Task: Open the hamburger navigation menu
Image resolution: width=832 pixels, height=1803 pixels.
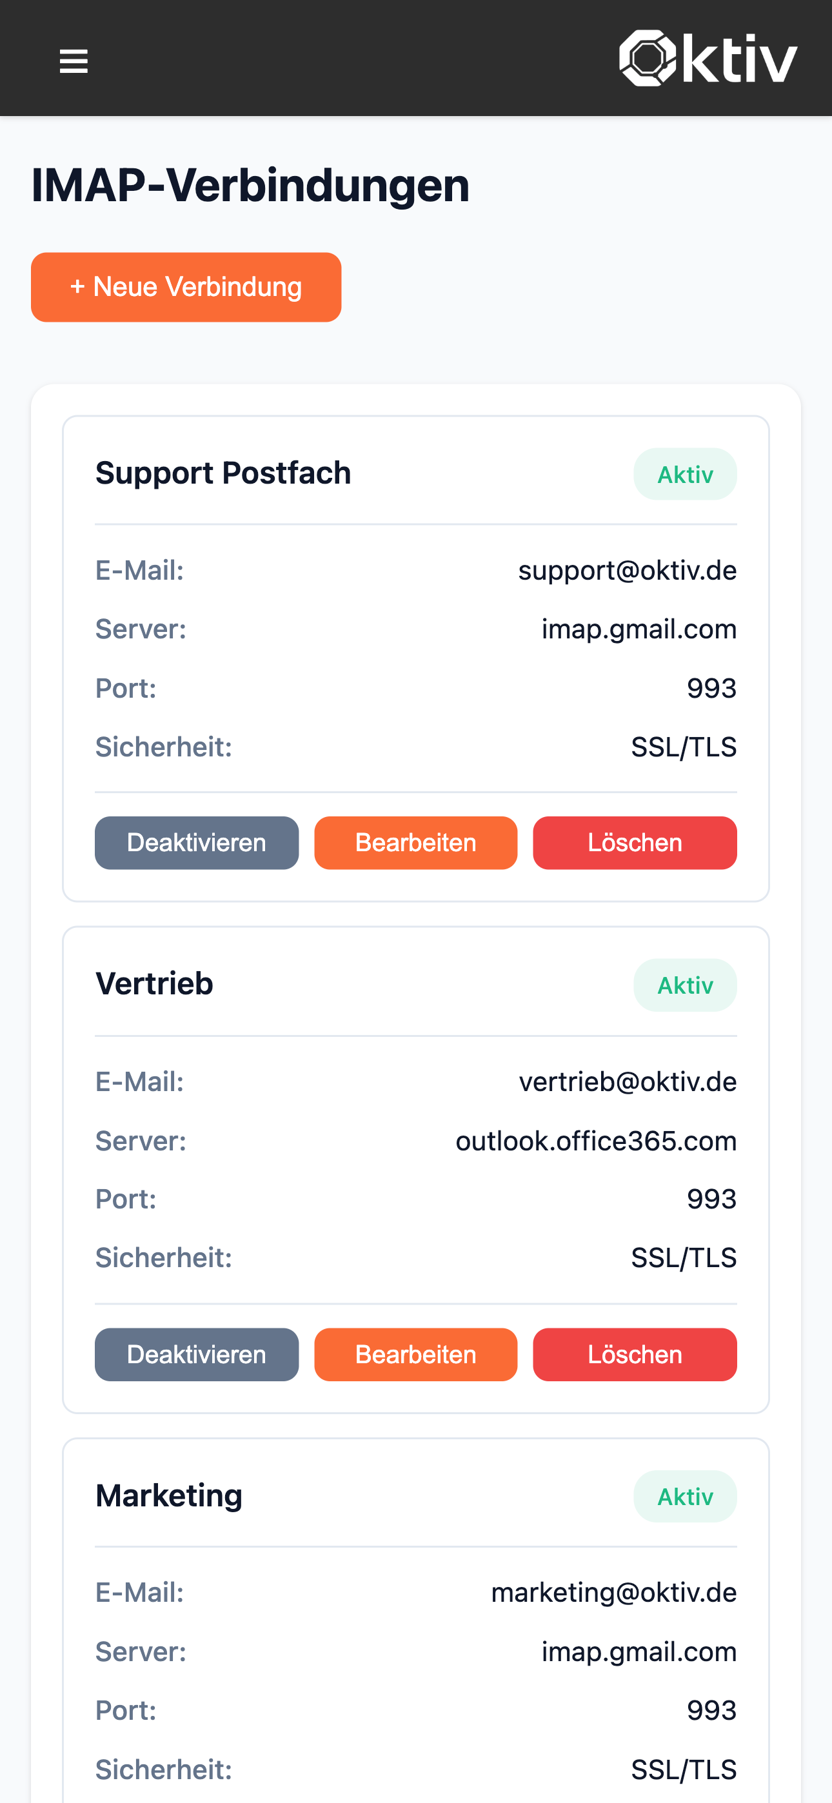Action: [x=74, y=61]
